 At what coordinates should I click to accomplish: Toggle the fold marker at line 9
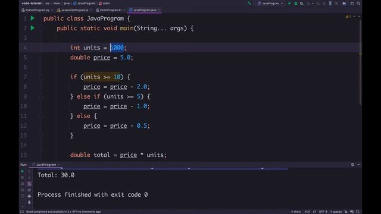pyautogui.click(x=41, y=96)
